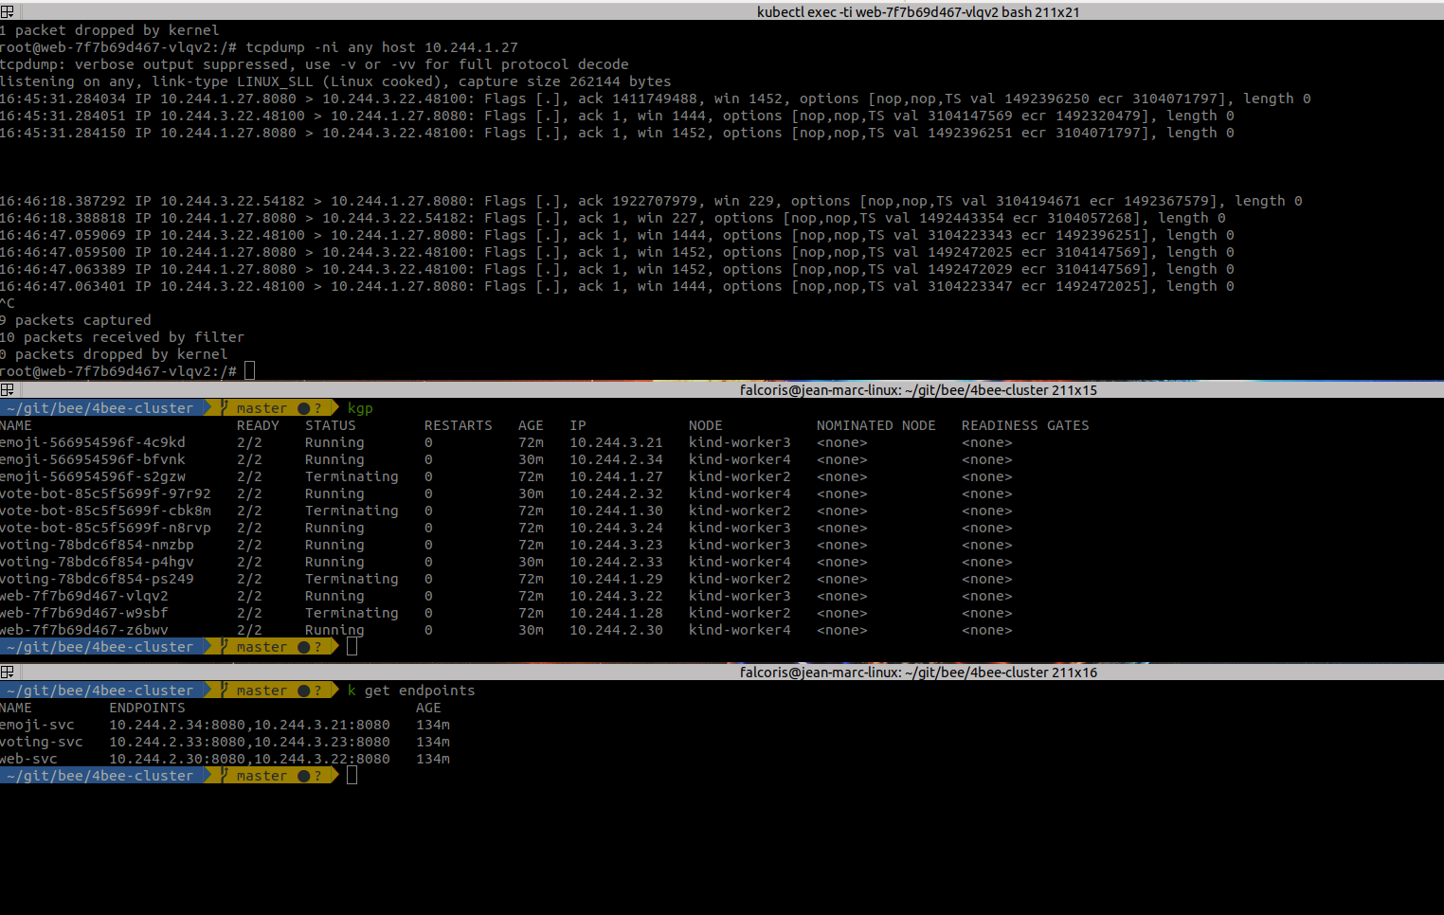This screenshot has height=915, width=1444.
Task: Click the Terminating status of emoji-566954596f-s2gzw
Action: [352, 476]
